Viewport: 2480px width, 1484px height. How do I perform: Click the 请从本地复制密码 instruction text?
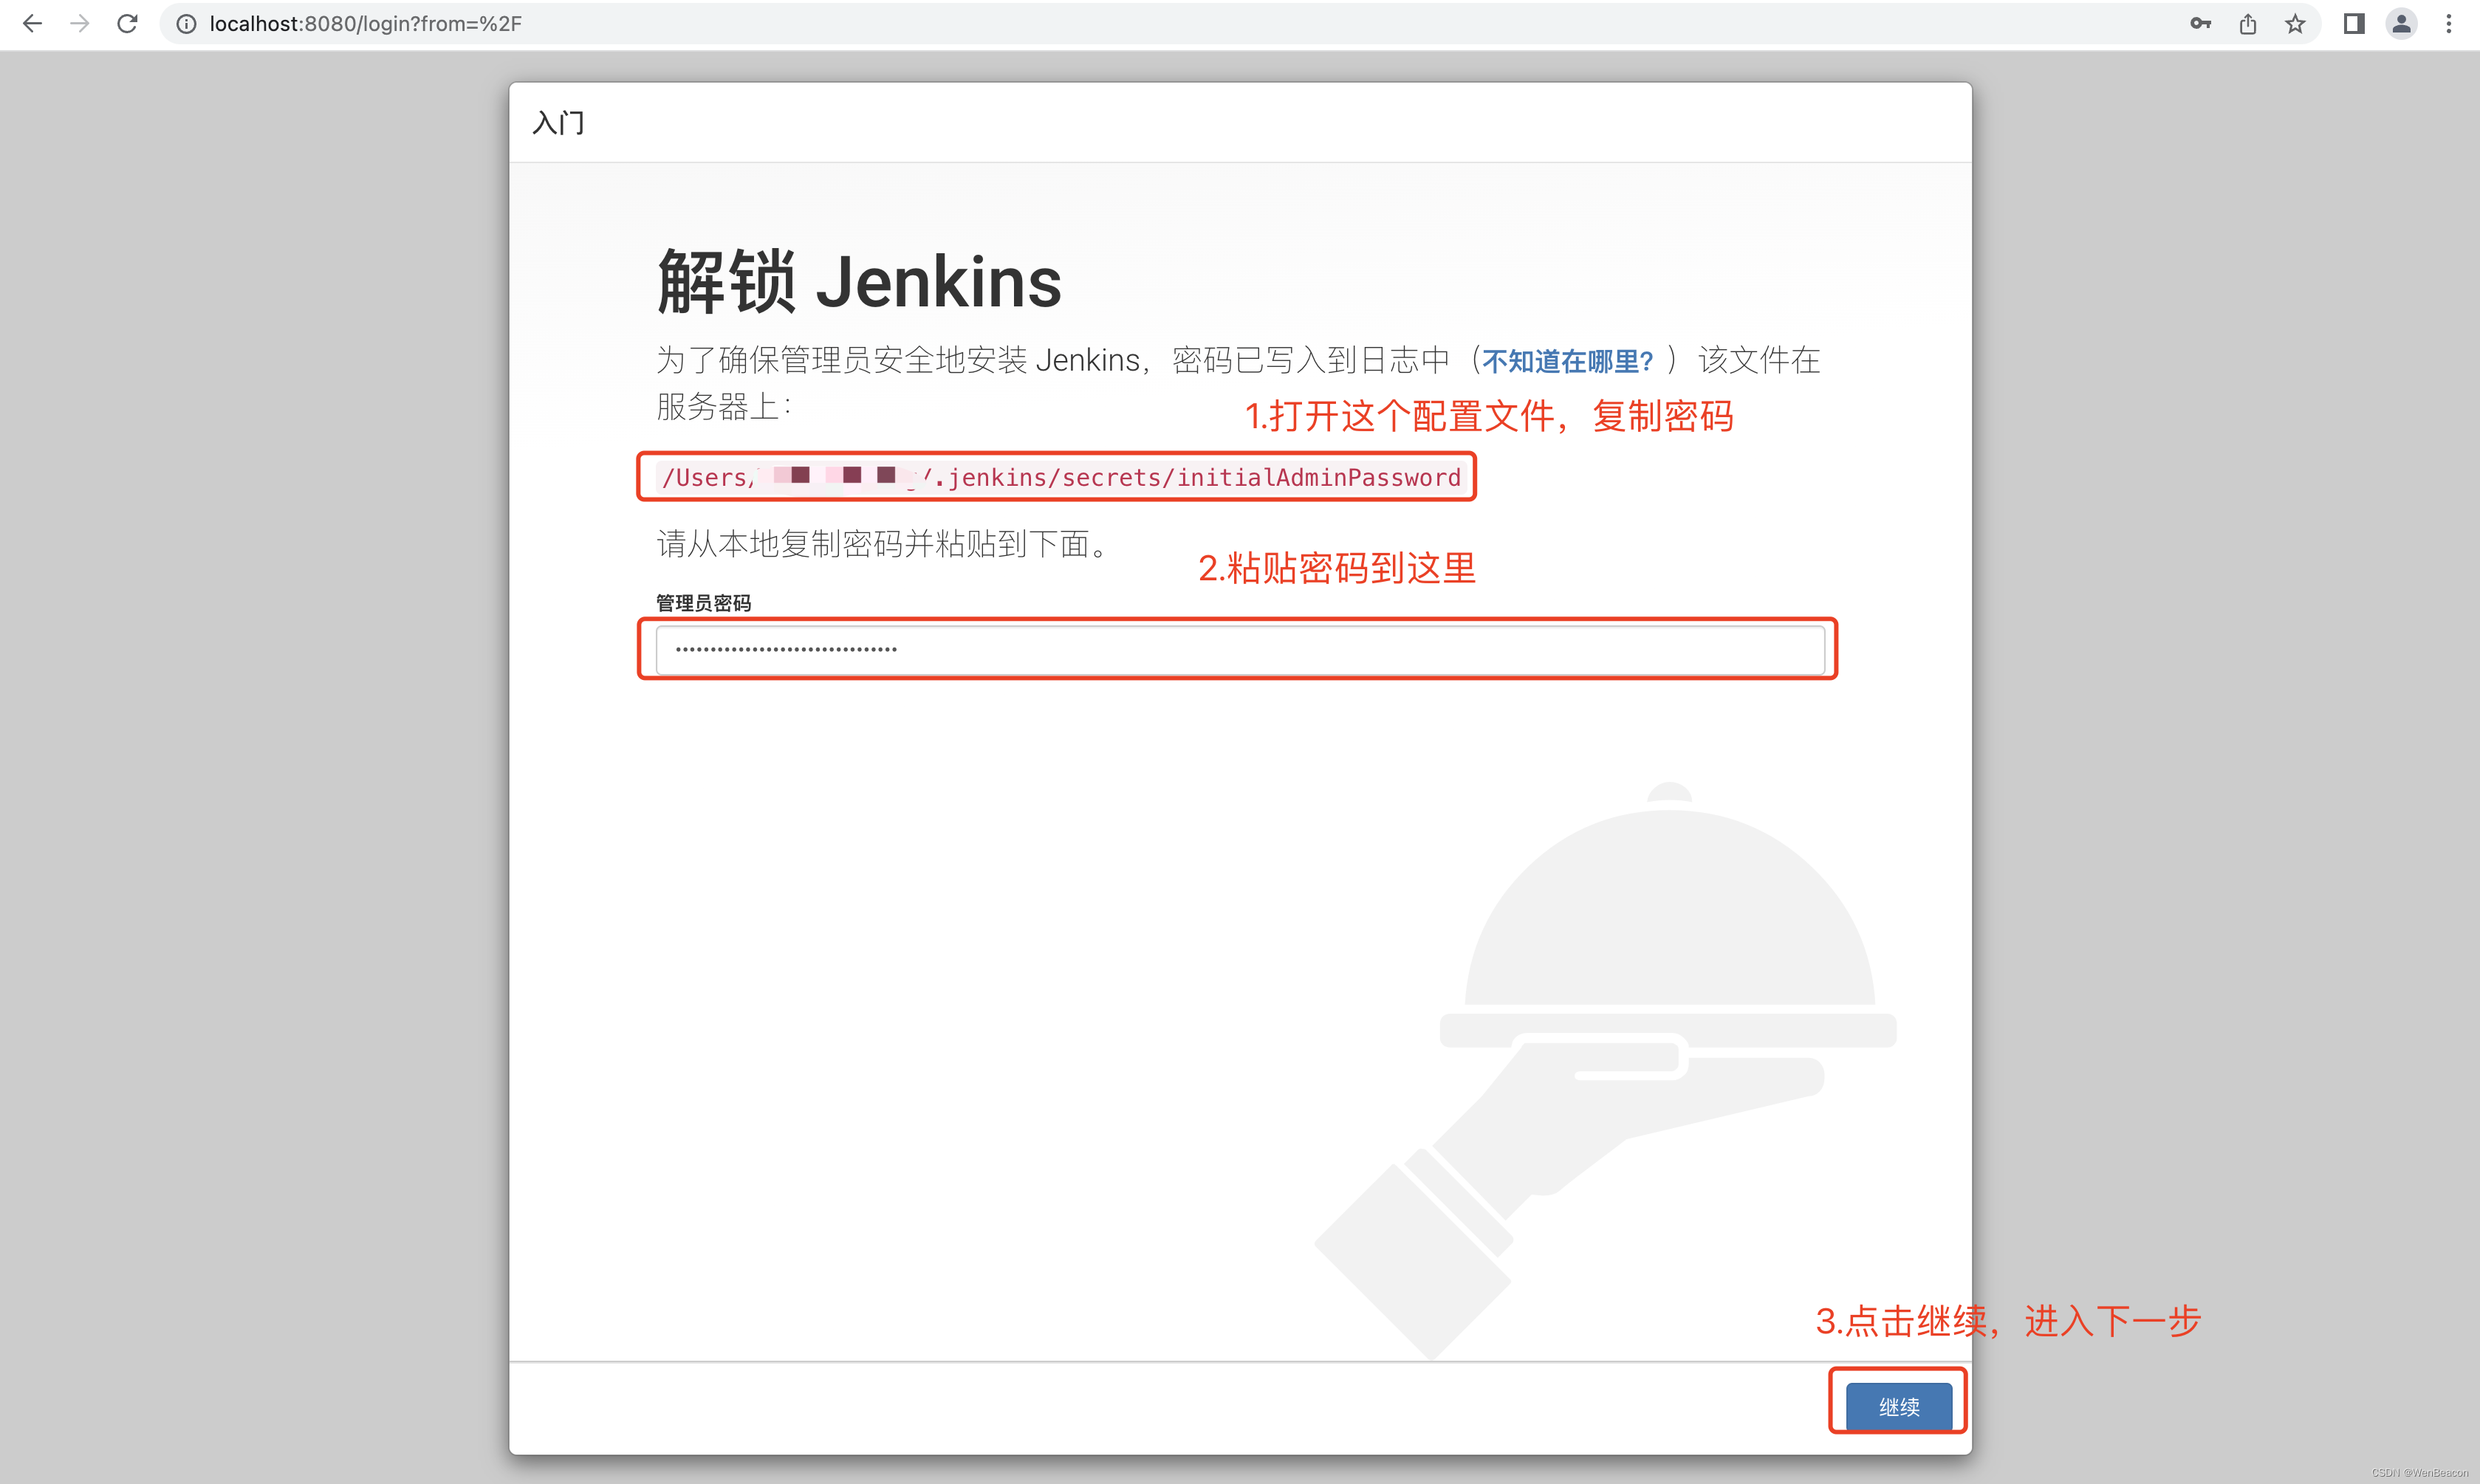(x=882, y=544)
